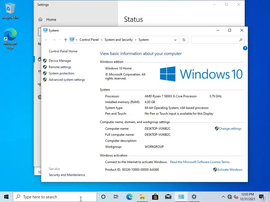Click the Device Manager shield icon
The image size is (270, 202).
[x=45, y=61]
